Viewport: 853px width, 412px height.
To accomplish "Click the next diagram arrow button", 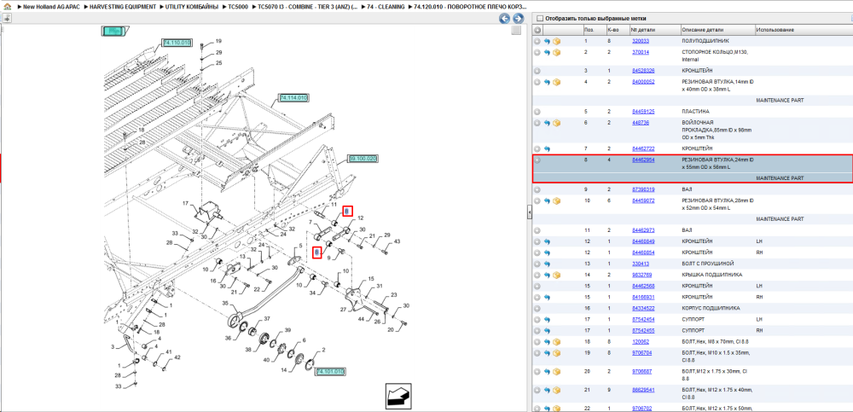I will [518, 19].
